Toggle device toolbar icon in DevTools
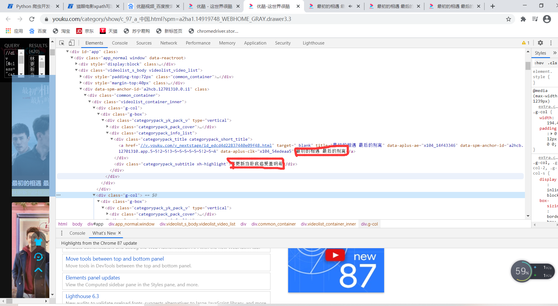 (x=72, y=43)
